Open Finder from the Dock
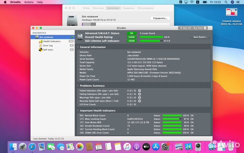The width and height of the screenshot is (244, 153). (13, 147)
